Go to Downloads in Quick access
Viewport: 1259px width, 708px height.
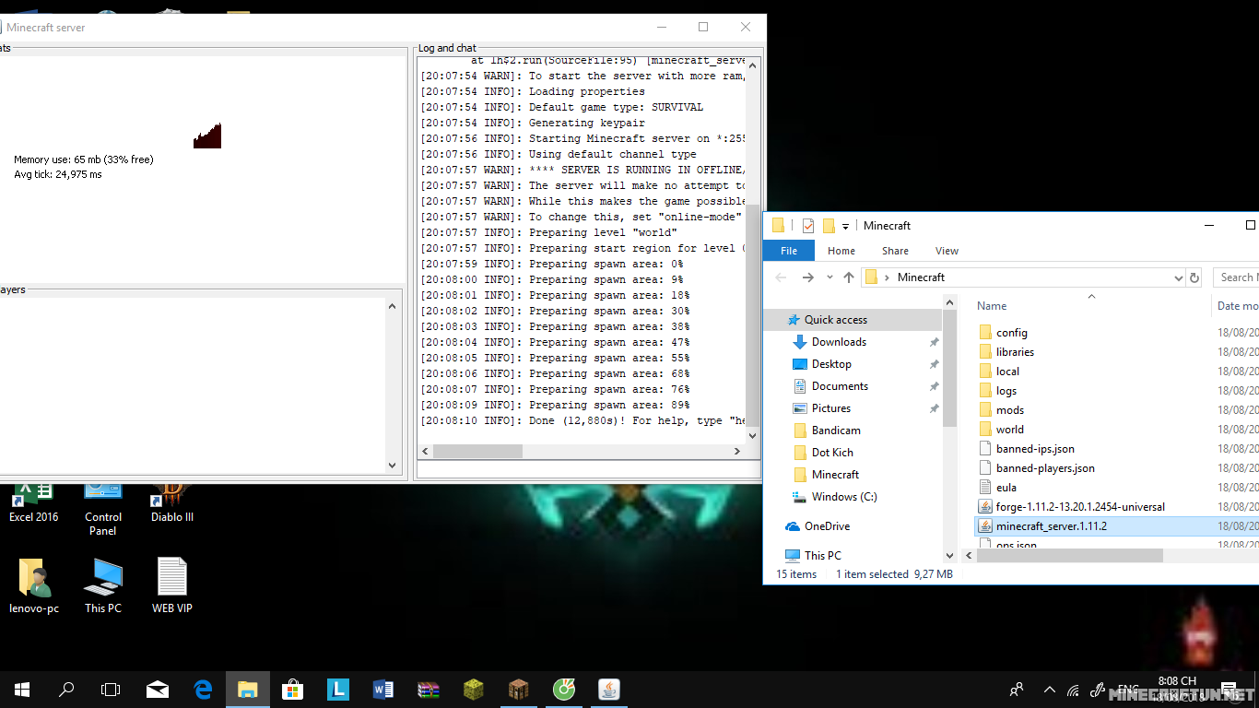click(839, 342)
